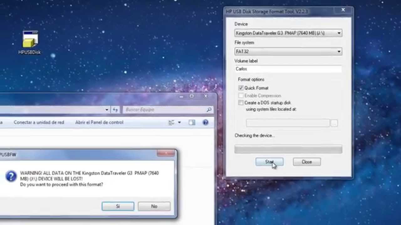This screenshot has height=225, width=401.
Task: Open the File system dropdown showing FAT32
Action: (x=288, y=52)
